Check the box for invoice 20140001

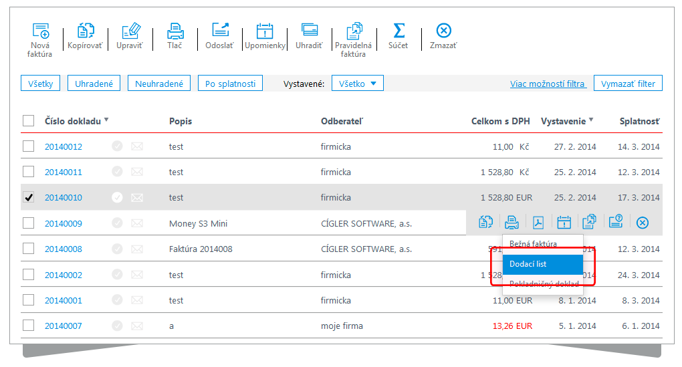click(x=28, y=300)
